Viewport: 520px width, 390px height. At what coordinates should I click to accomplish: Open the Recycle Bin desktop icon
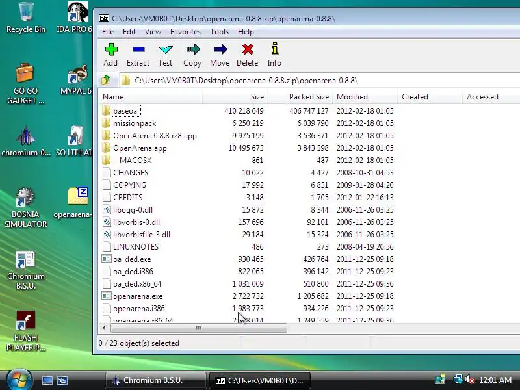[x=25, y=18]
